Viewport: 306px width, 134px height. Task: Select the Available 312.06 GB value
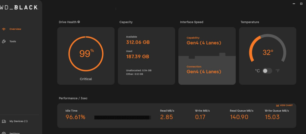point(138,42)
